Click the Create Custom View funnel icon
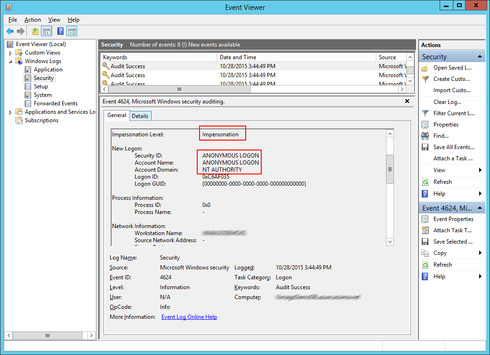Screen dimensions: 490x355 425,79
